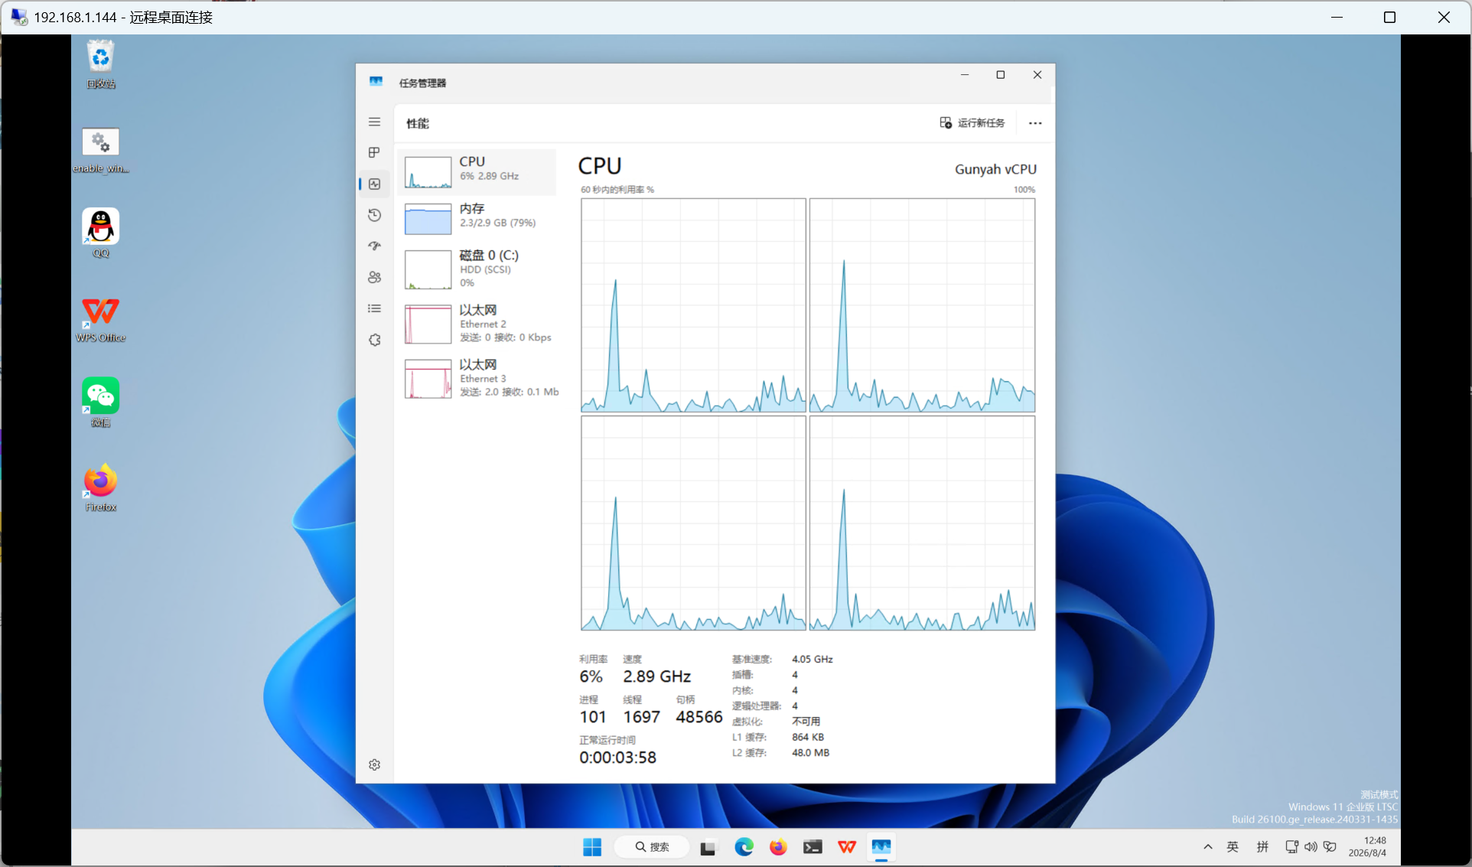
Task: Click the taskbar search box
Action: pos(653,847)
